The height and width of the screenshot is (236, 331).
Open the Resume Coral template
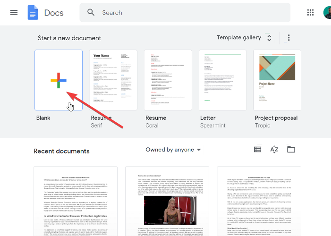168,80
